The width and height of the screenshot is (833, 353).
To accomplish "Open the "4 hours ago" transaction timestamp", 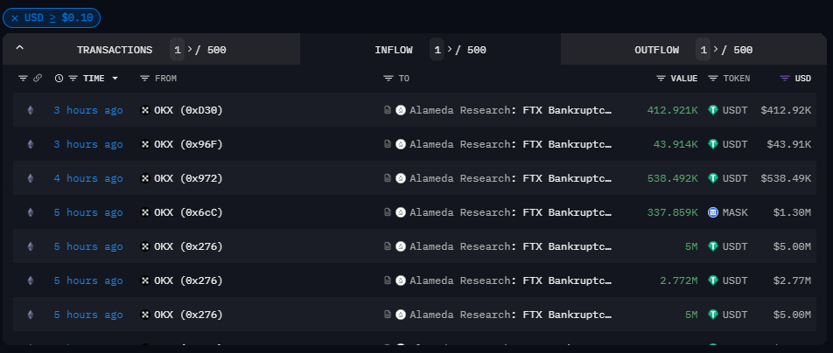I will [87, 178].
